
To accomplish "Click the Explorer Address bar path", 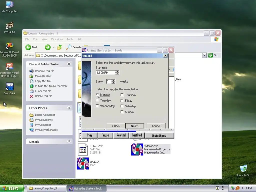I will pyautogui.click(x=61, y=55).
